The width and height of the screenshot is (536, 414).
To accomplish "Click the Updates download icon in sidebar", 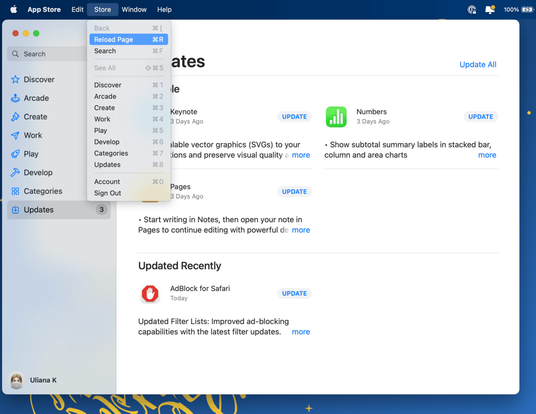I will [x=15, y=210].
